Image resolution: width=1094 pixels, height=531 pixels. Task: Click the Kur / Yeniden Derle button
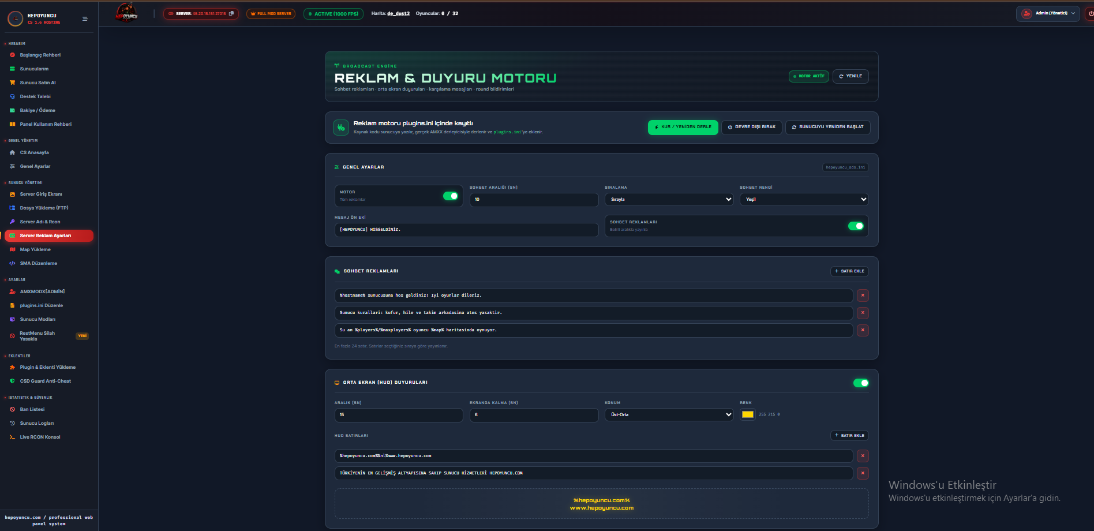click(x=683, y=127)
